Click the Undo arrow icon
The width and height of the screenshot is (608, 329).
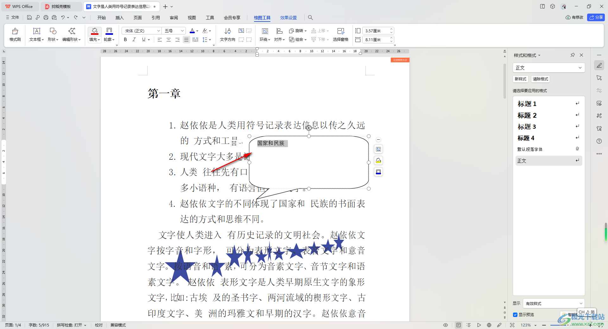coord(63,17)
